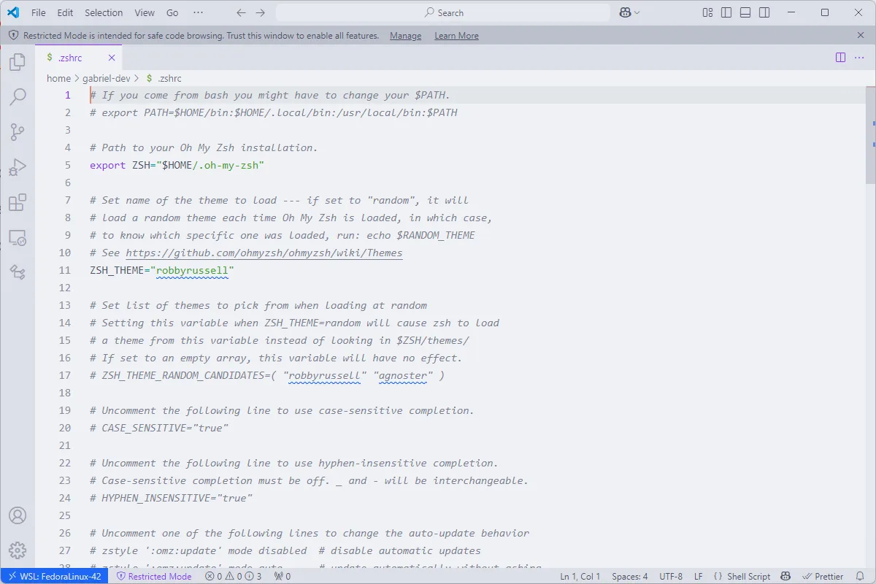Click the WSL: FedoraLinux-42 remote indicator
Viewport: 876px width, 584px height.
[x=54, y=576]
